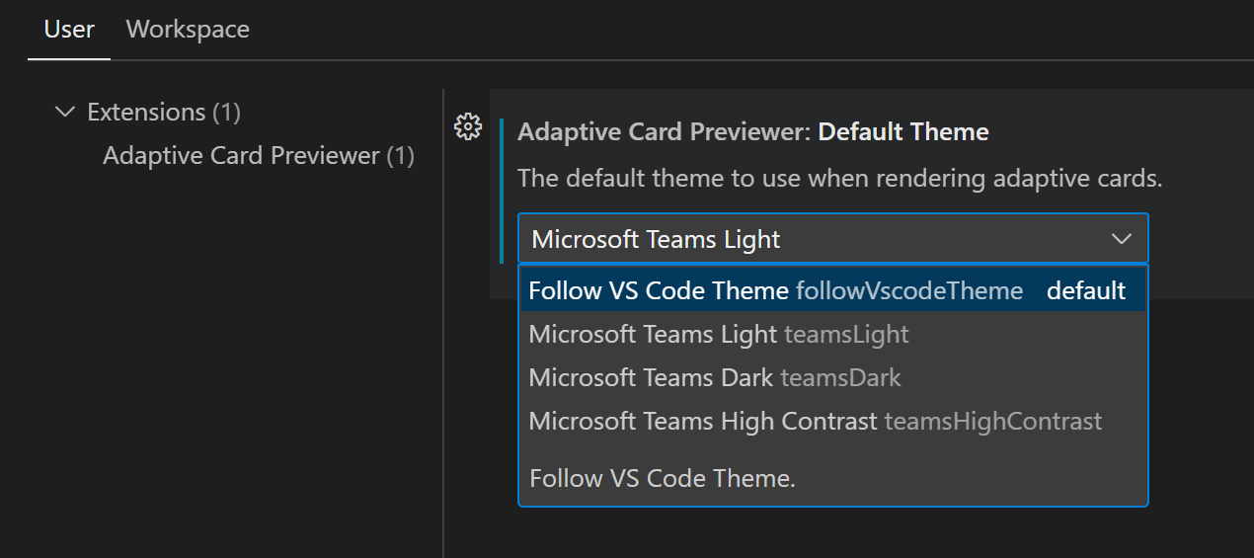Screen dimensions: 1254x558
Task: Click the followVscodeTheme identifier text
Action: pos(909,290)
